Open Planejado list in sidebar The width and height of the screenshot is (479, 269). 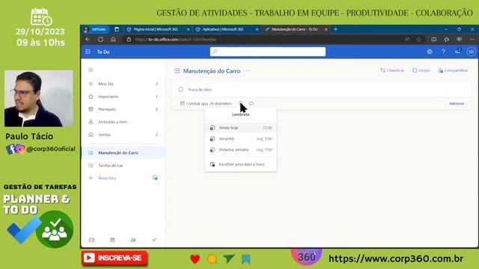coord(123,109)
